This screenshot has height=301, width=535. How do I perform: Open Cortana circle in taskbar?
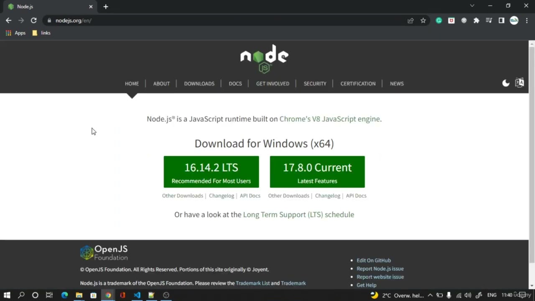pyautogui.click(x=35, y=295)
